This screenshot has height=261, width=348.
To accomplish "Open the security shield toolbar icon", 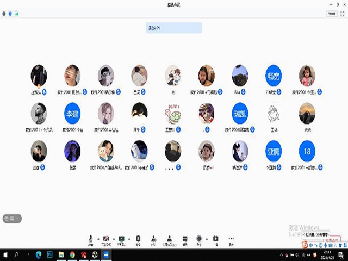I will pyautogui.click(x=138, y=239).
